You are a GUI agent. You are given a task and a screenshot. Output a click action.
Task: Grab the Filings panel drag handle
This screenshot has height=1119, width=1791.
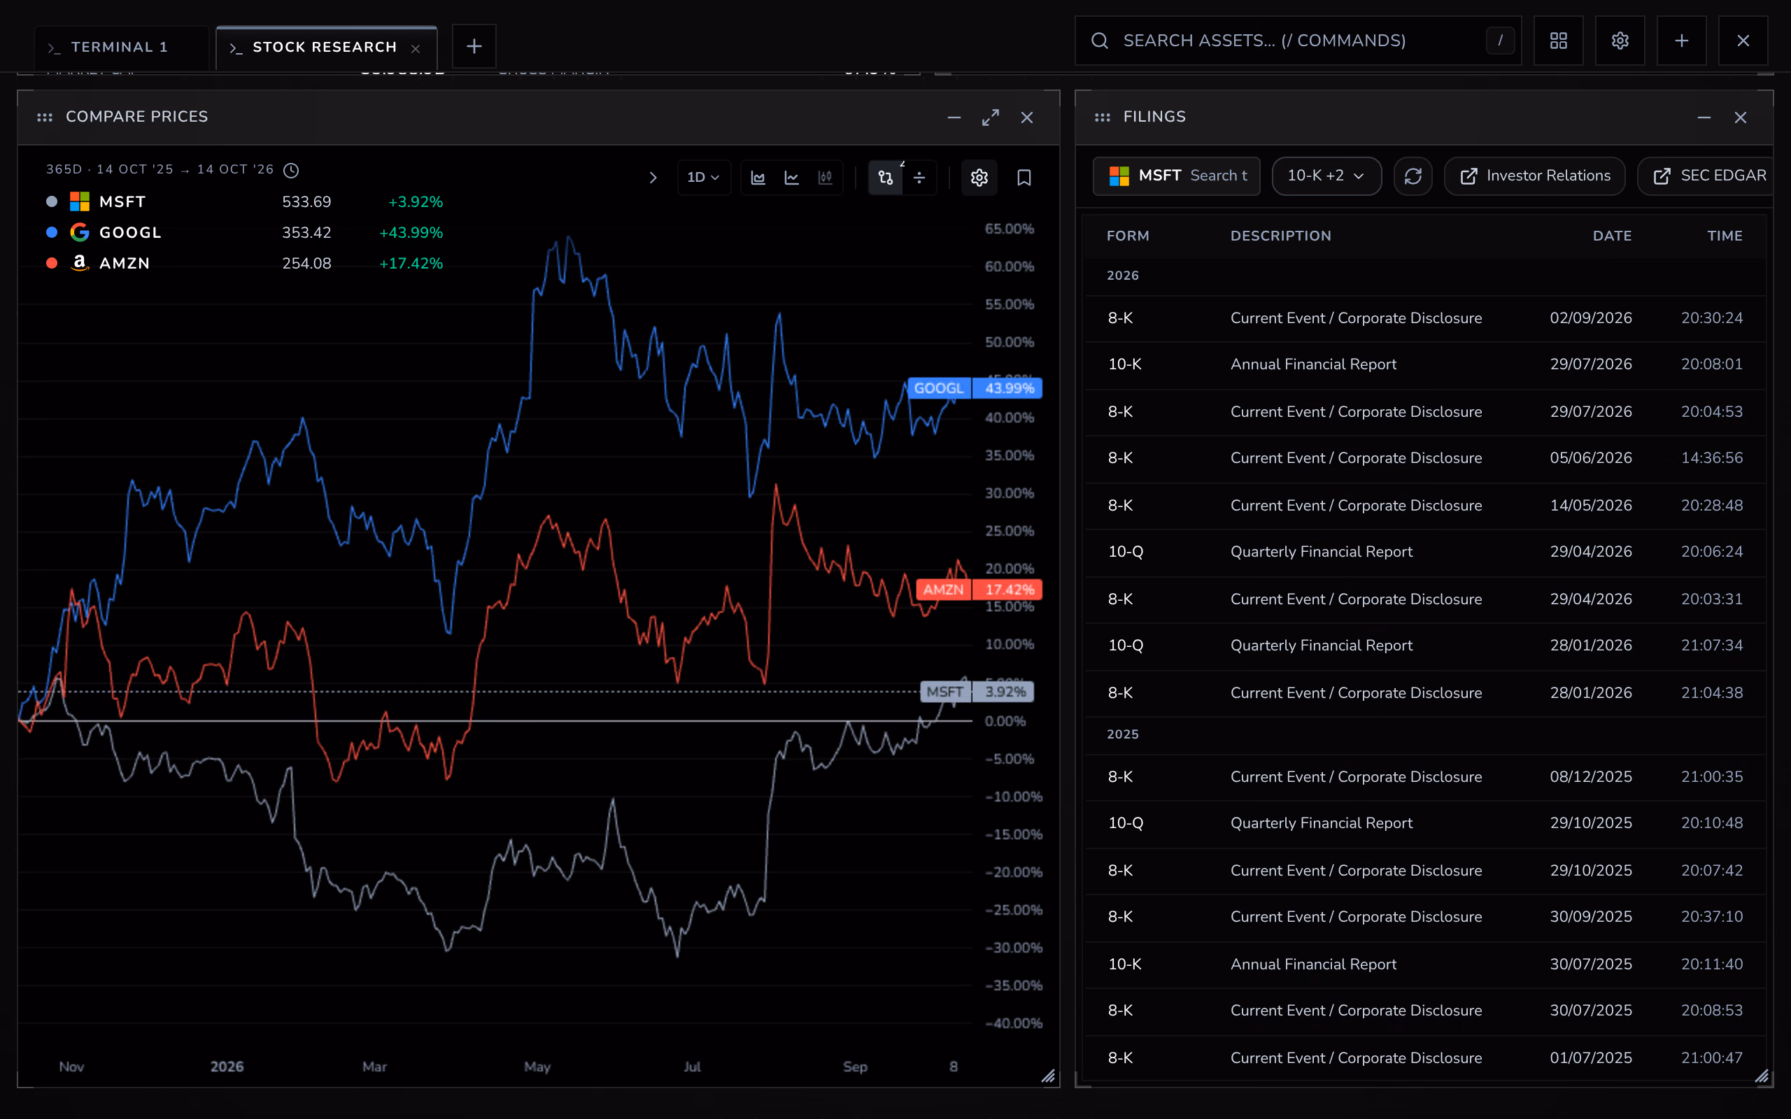click(1102, 117)
